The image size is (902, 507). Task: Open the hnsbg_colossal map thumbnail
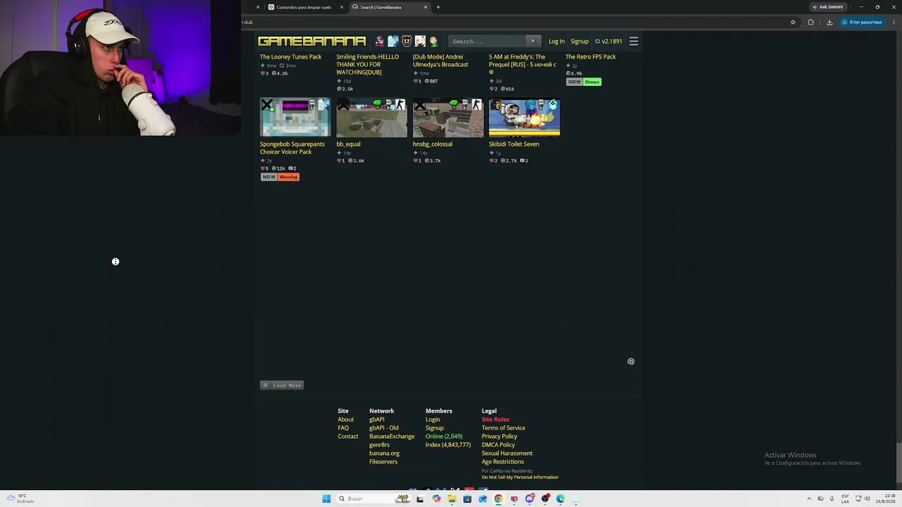[x=448, y=118]
